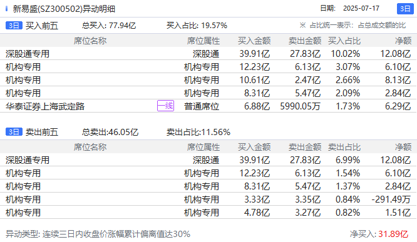Click the 买入金额 header in buy table
The height and width of the screenshot is (242, 417).
pos(254,41)
